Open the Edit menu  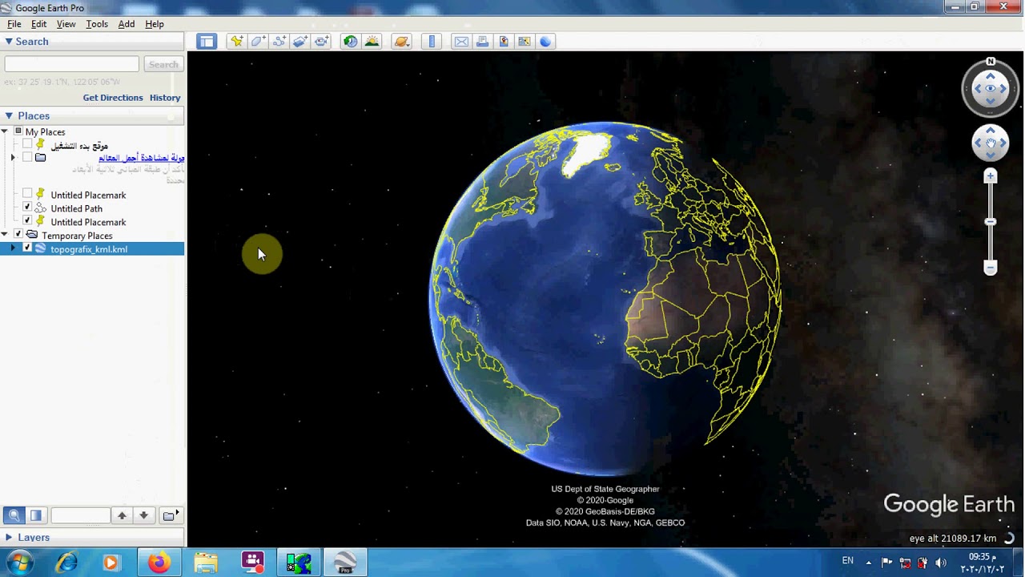pos(38,24)
